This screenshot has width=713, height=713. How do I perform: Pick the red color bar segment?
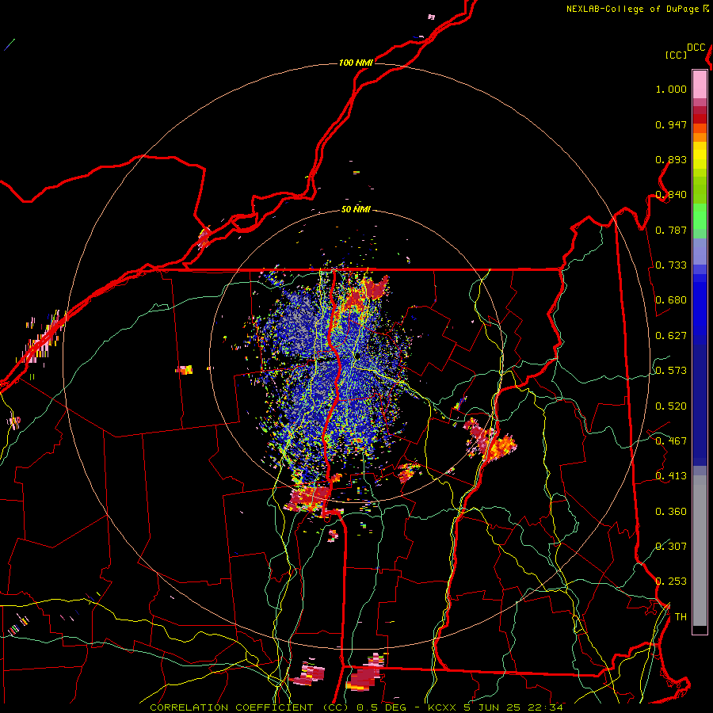point(700,119)
